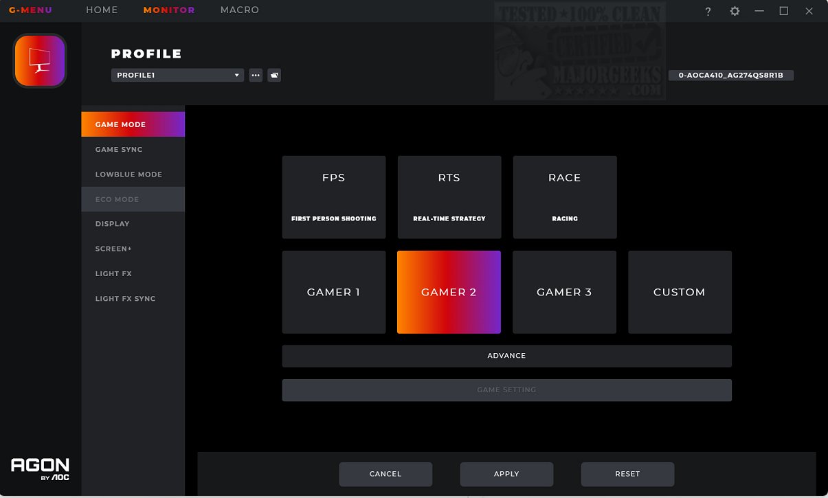Viewport: 828px width, 498px height.
Task: Switch to the RACE racing mode
Action: tap(564, 197)
